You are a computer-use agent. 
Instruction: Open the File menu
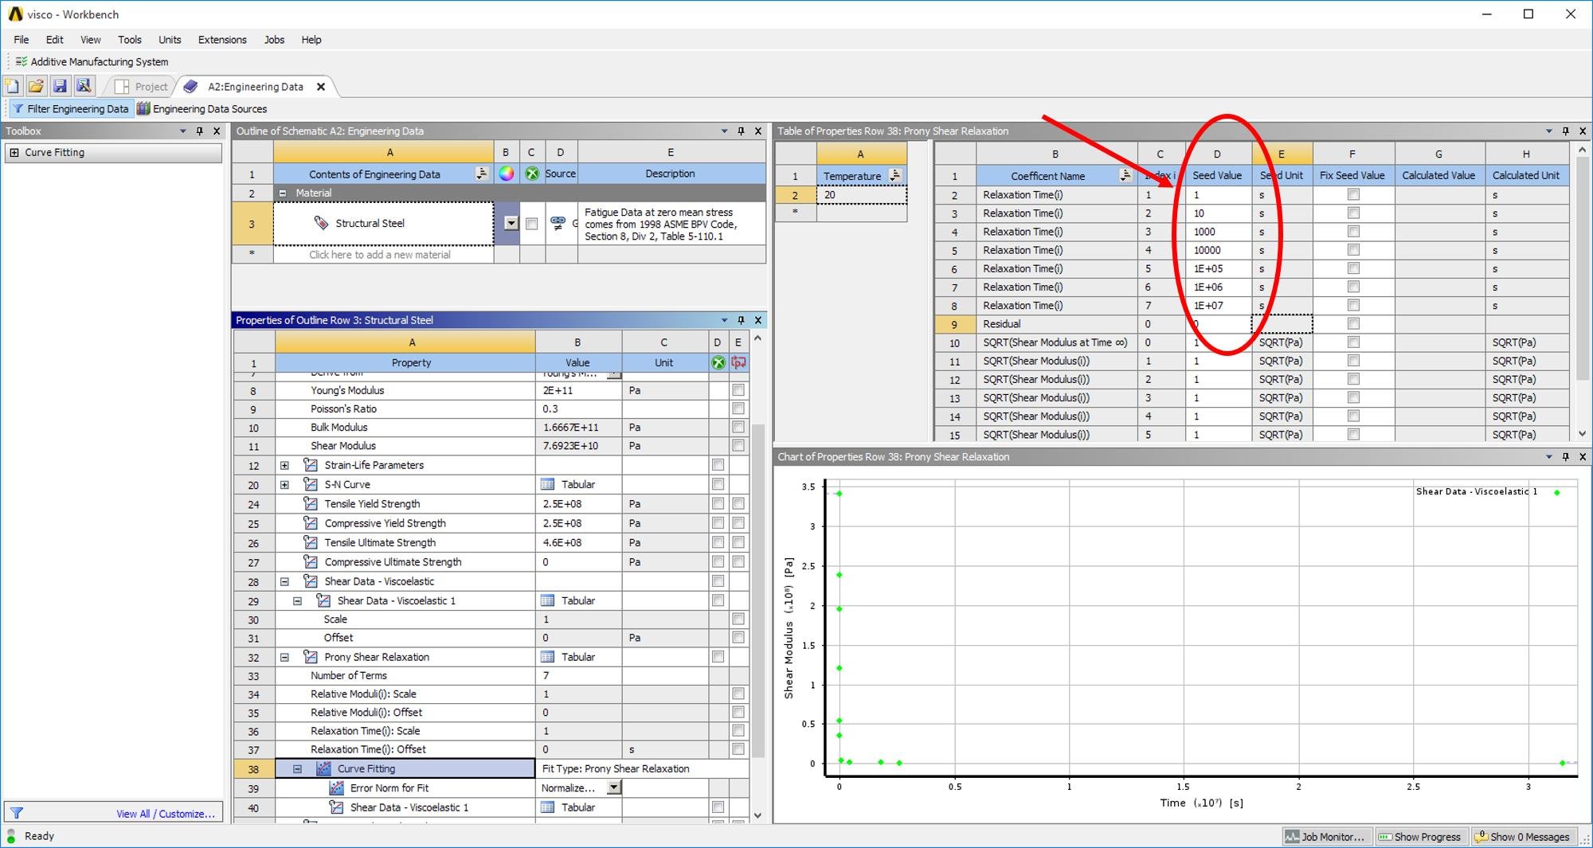22,39
